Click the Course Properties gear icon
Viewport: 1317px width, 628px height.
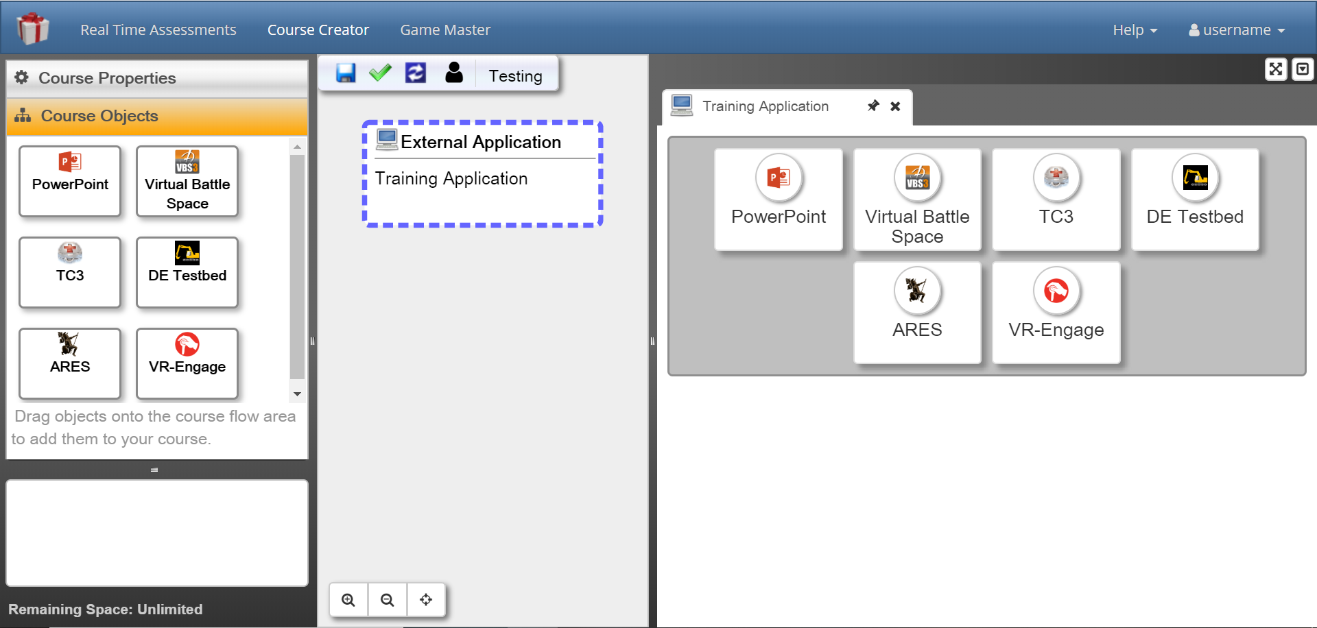(x=22, y=77)
